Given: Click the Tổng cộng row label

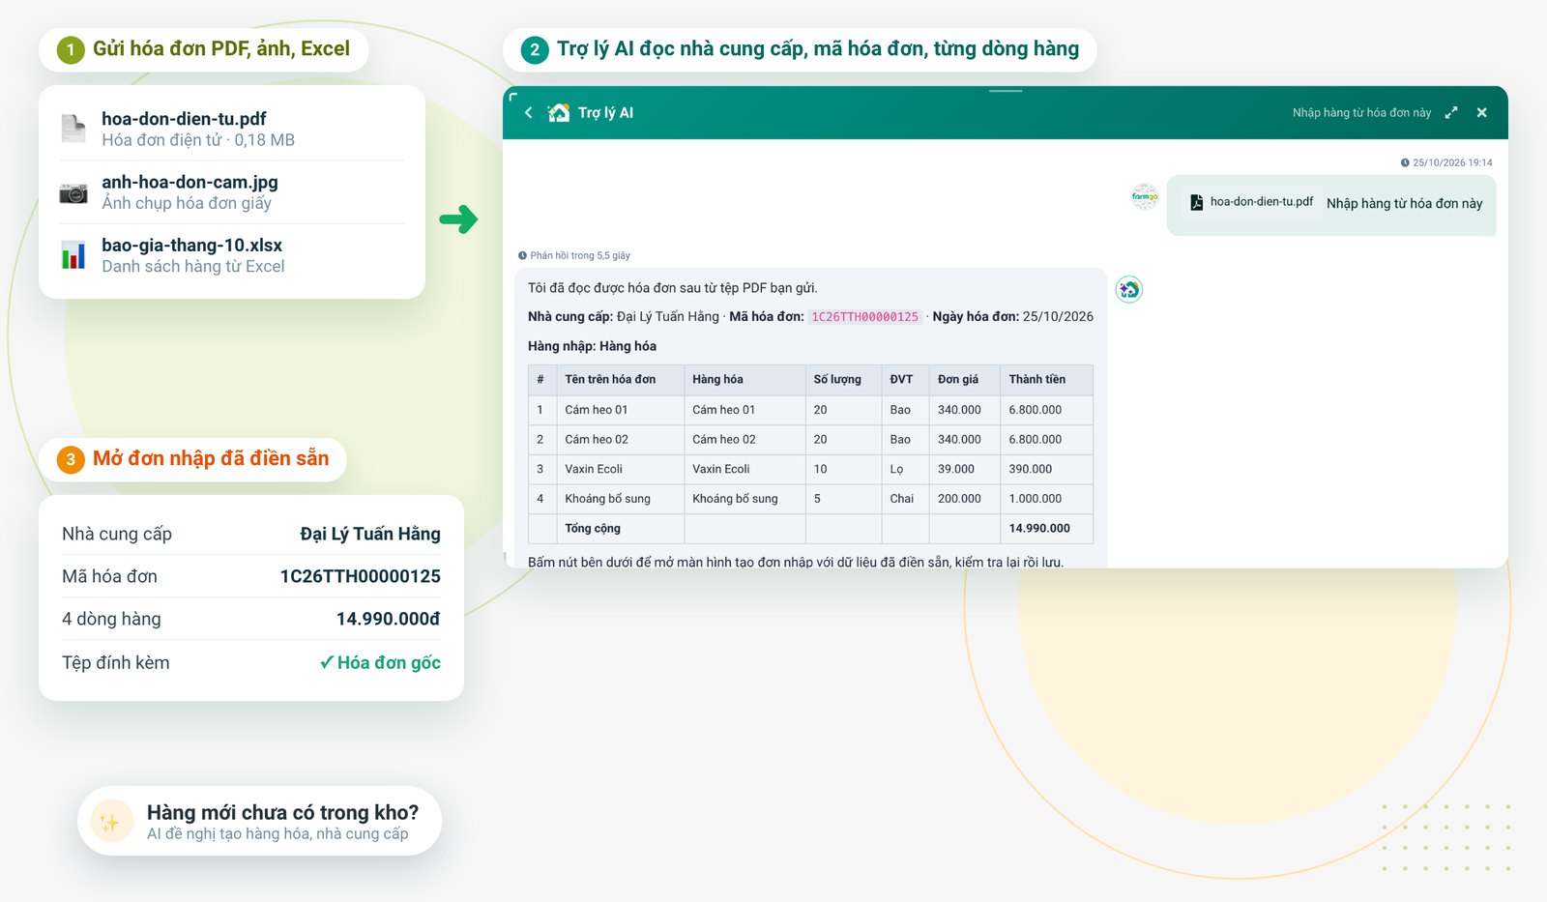Looking at the screenshot, I should pos(593,529).
